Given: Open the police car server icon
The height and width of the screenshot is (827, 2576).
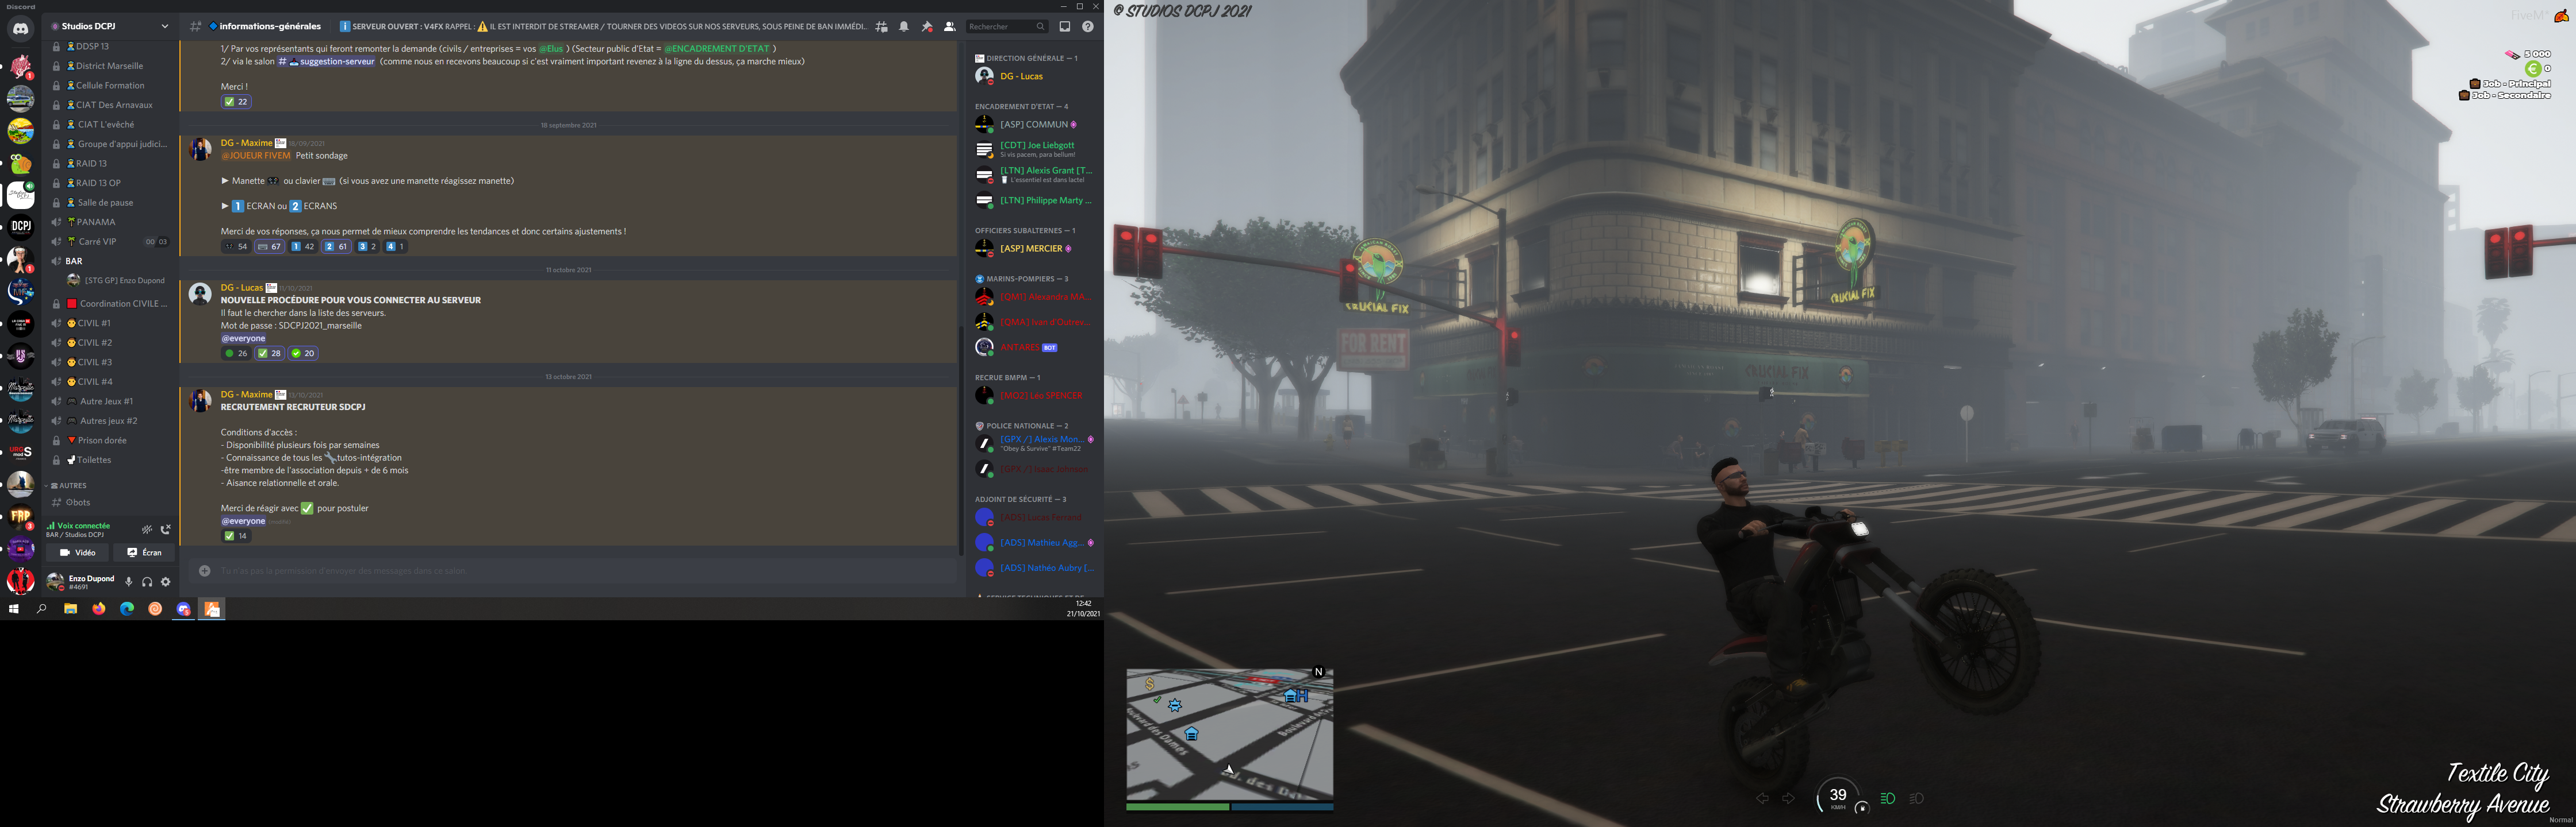Looking at the screenshot, I should (20, 99).
